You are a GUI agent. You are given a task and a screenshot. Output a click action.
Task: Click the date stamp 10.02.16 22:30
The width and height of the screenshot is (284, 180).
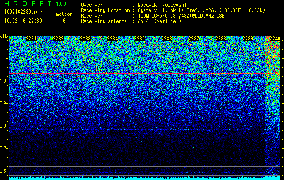(23, 21)
